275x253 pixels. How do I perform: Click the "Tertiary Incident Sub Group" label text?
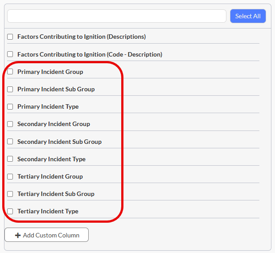(x=56, y=194)
